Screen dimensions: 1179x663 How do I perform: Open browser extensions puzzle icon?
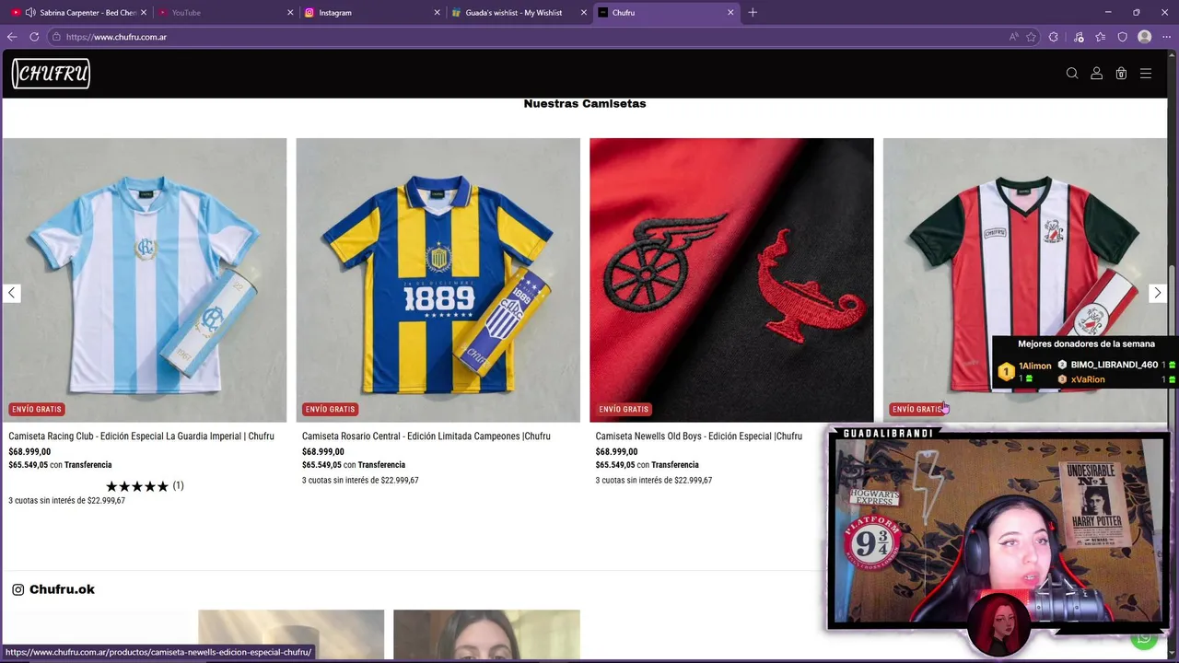pos(1054,37)
